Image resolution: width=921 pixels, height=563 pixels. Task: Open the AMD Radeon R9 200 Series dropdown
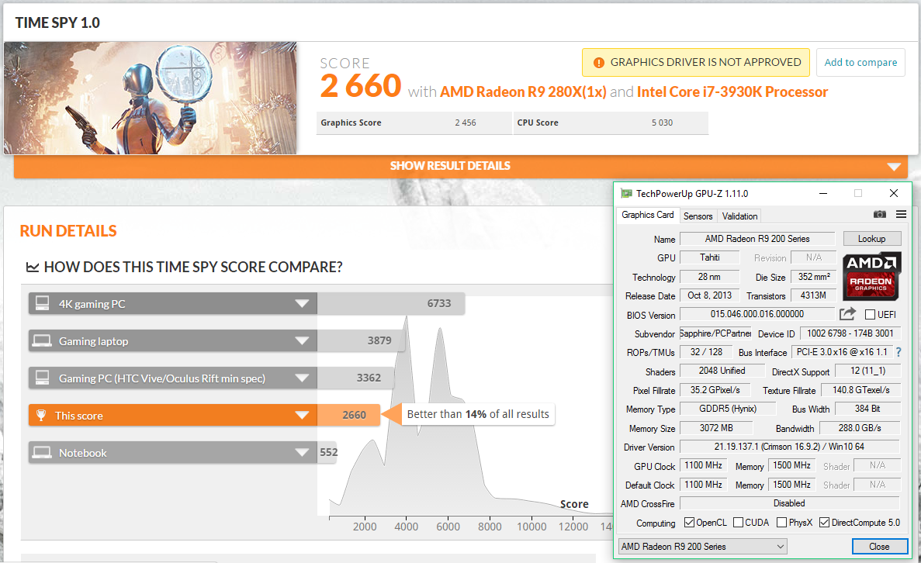point(703,546)
